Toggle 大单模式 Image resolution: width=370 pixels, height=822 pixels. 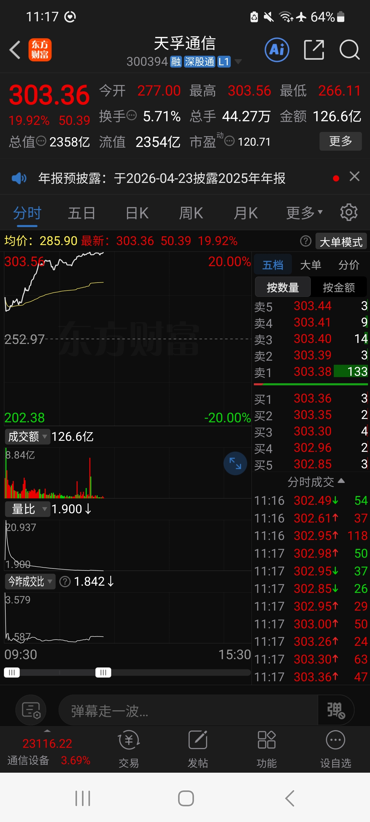coord(341,241)
